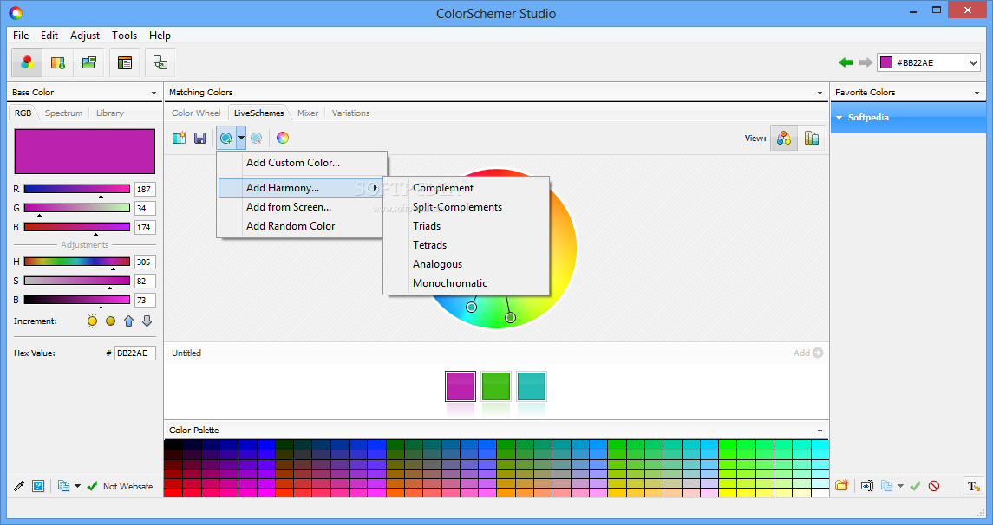Viewport: 993px width, 525px height.
Task: Select Split-Complements harmony
Action: 466,207
